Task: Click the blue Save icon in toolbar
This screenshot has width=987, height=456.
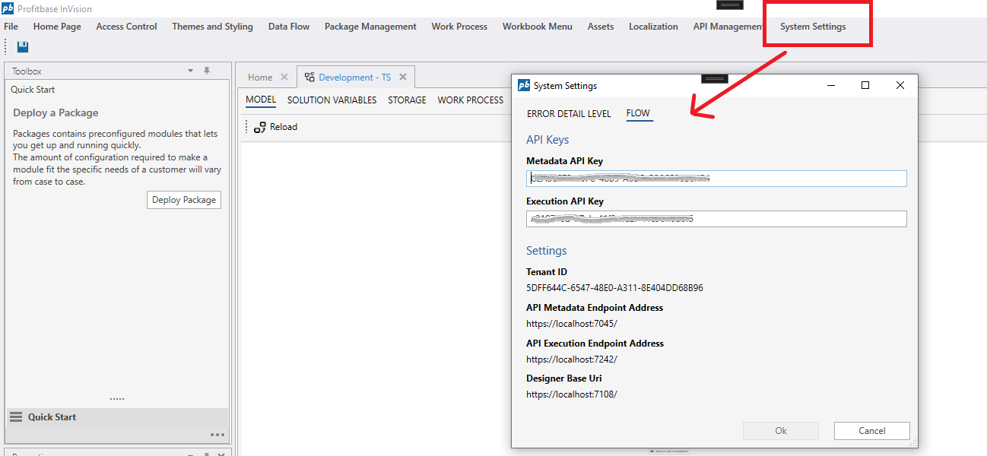Action: click(23, 47)
